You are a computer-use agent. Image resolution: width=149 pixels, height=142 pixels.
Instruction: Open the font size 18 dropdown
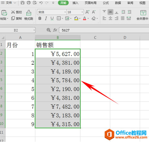82,12
